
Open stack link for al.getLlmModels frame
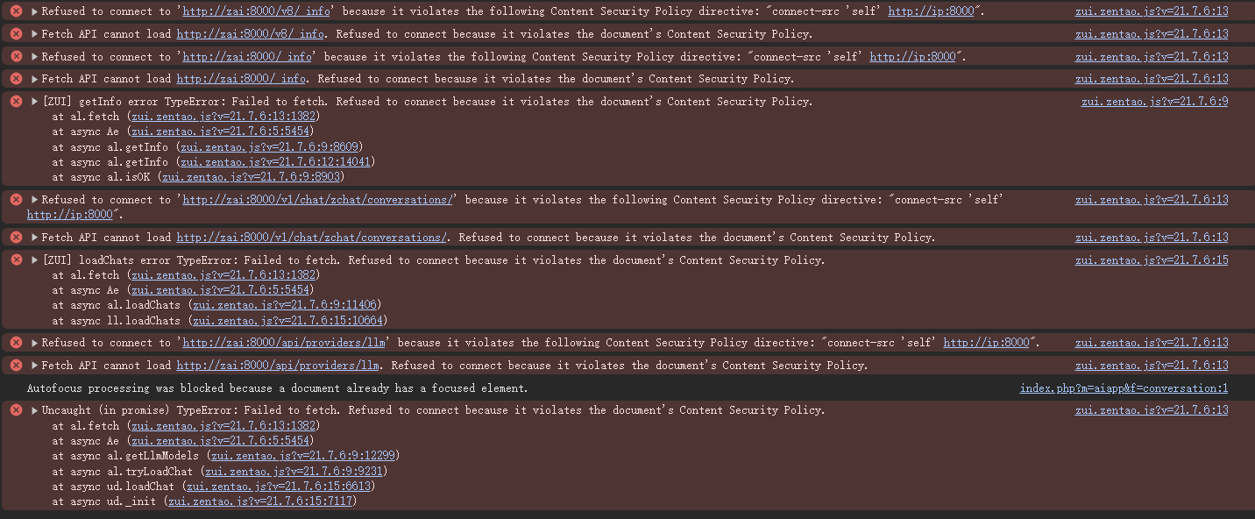pyautogui.click(x=304, y=456)
